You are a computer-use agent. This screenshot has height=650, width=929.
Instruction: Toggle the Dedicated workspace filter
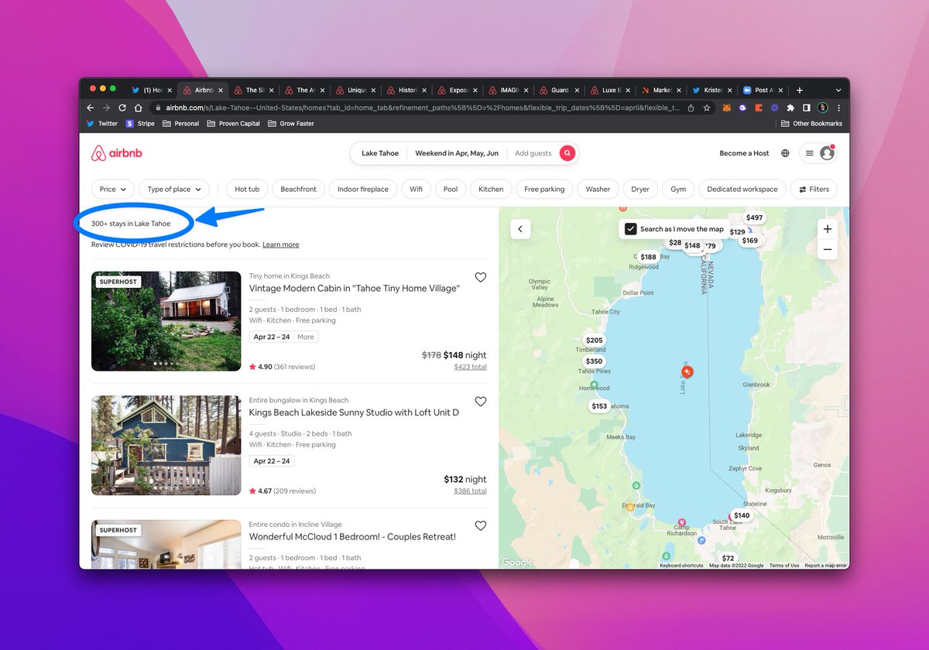[x=742, y=189]
